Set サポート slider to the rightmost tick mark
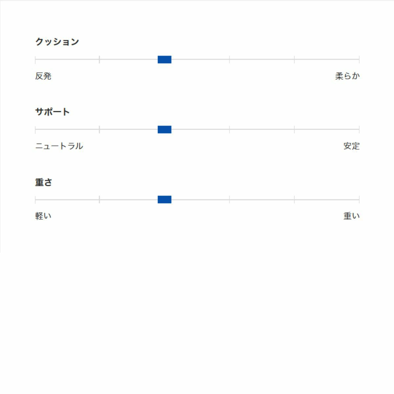Viewport: 394px width, 394px height. [x=359, y=130]
